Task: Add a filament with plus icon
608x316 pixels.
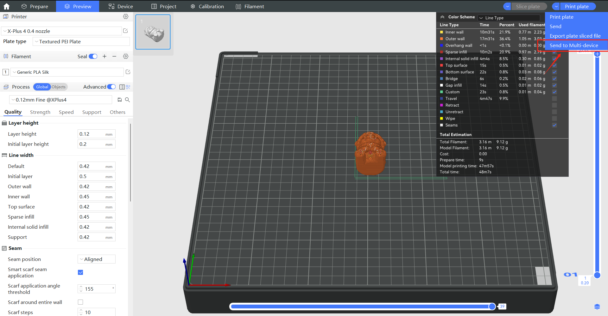Action: (104, 56)
